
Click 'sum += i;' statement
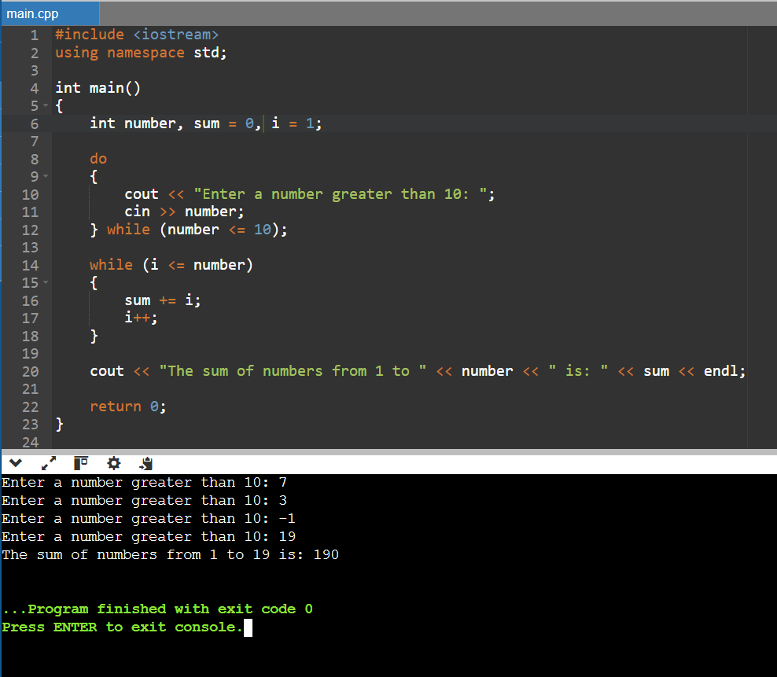click(x=163, y=300)
